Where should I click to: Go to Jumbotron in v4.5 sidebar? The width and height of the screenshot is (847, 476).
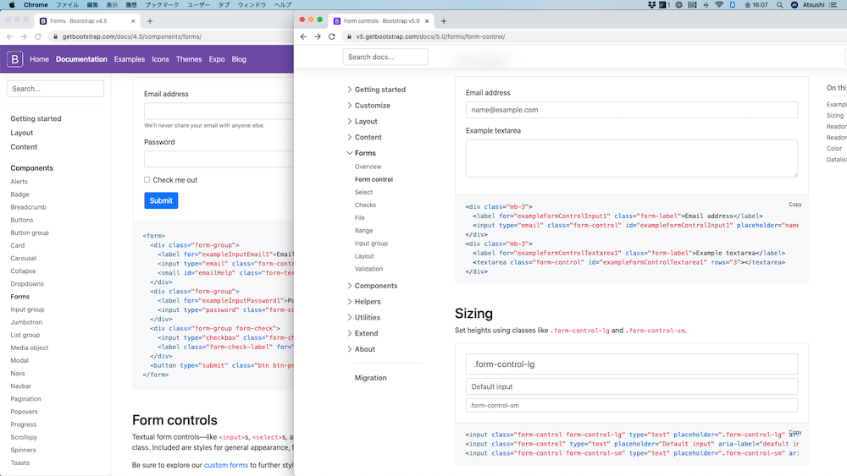[x=26, y=322]
